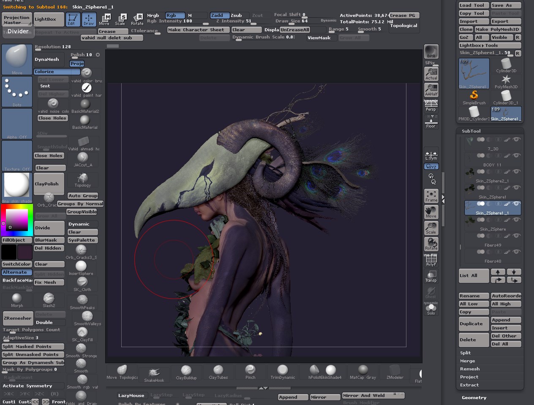Click the DynaMesh button

click(49, 60)
